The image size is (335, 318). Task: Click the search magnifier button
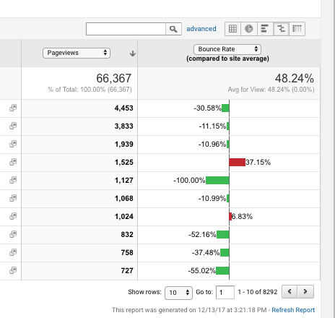click(x=173, y=29)
